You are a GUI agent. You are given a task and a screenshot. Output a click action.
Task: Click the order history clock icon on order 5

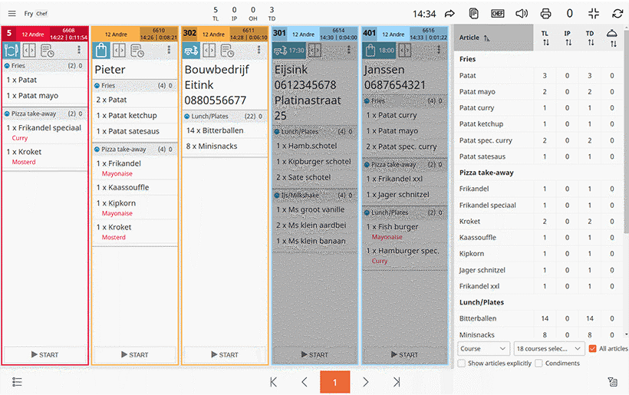point(48,51)
